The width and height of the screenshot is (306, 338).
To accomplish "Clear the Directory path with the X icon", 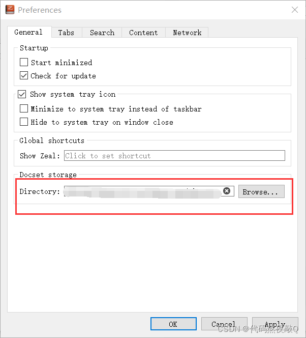I will pyautogui.click(x=227, y=191).
